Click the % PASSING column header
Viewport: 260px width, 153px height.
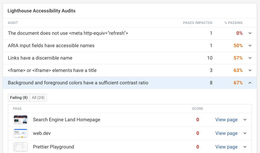(x=233, y=23)
